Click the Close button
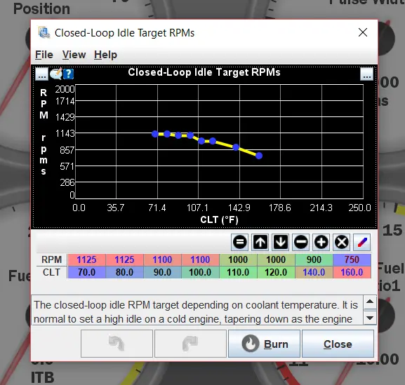 tap(338, 344)
